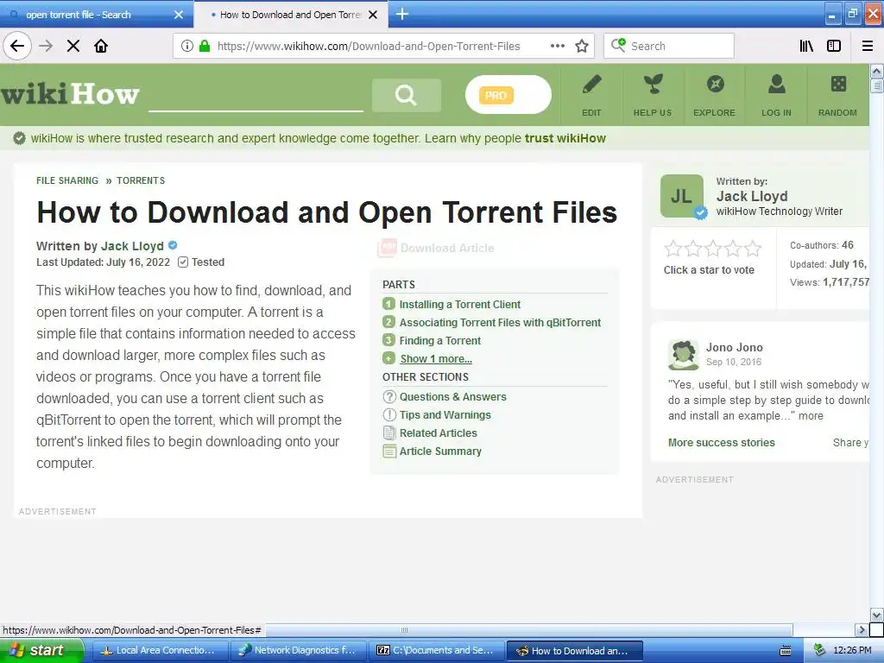Open Jack Lloyd author link under title

132,246
